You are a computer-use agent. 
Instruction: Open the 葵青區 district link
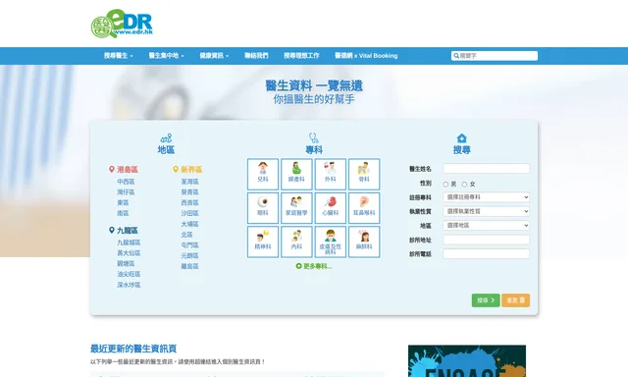pos(189,192)
